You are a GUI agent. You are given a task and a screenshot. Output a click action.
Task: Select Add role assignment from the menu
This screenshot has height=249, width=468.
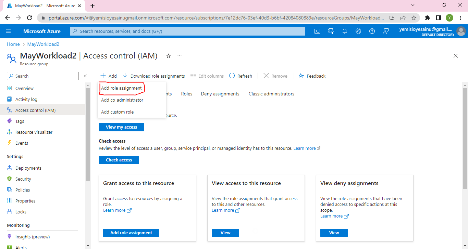121,88
